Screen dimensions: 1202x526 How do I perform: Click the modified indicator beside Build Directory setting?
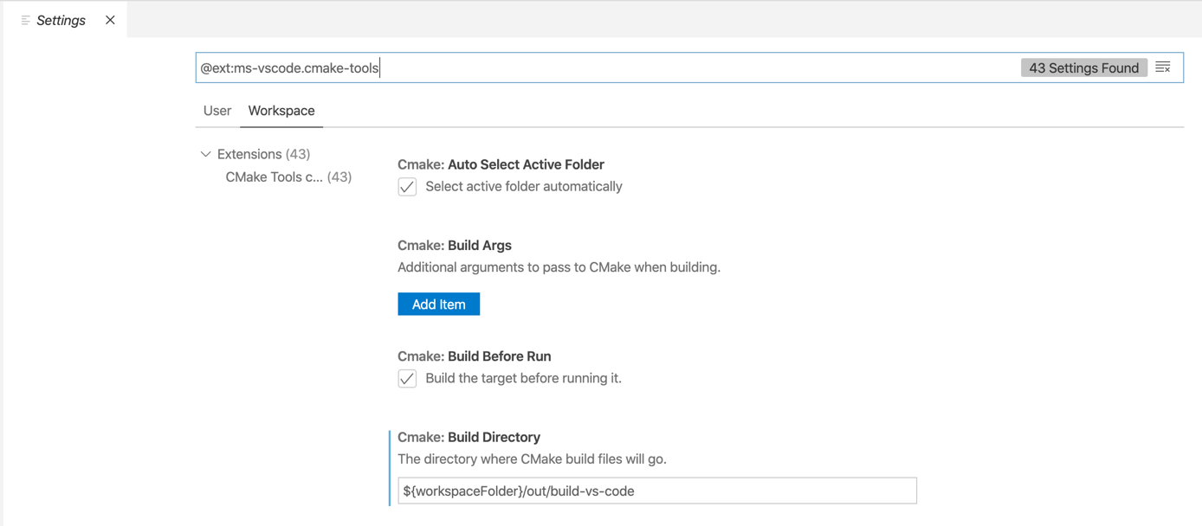[x=391, y=467]
